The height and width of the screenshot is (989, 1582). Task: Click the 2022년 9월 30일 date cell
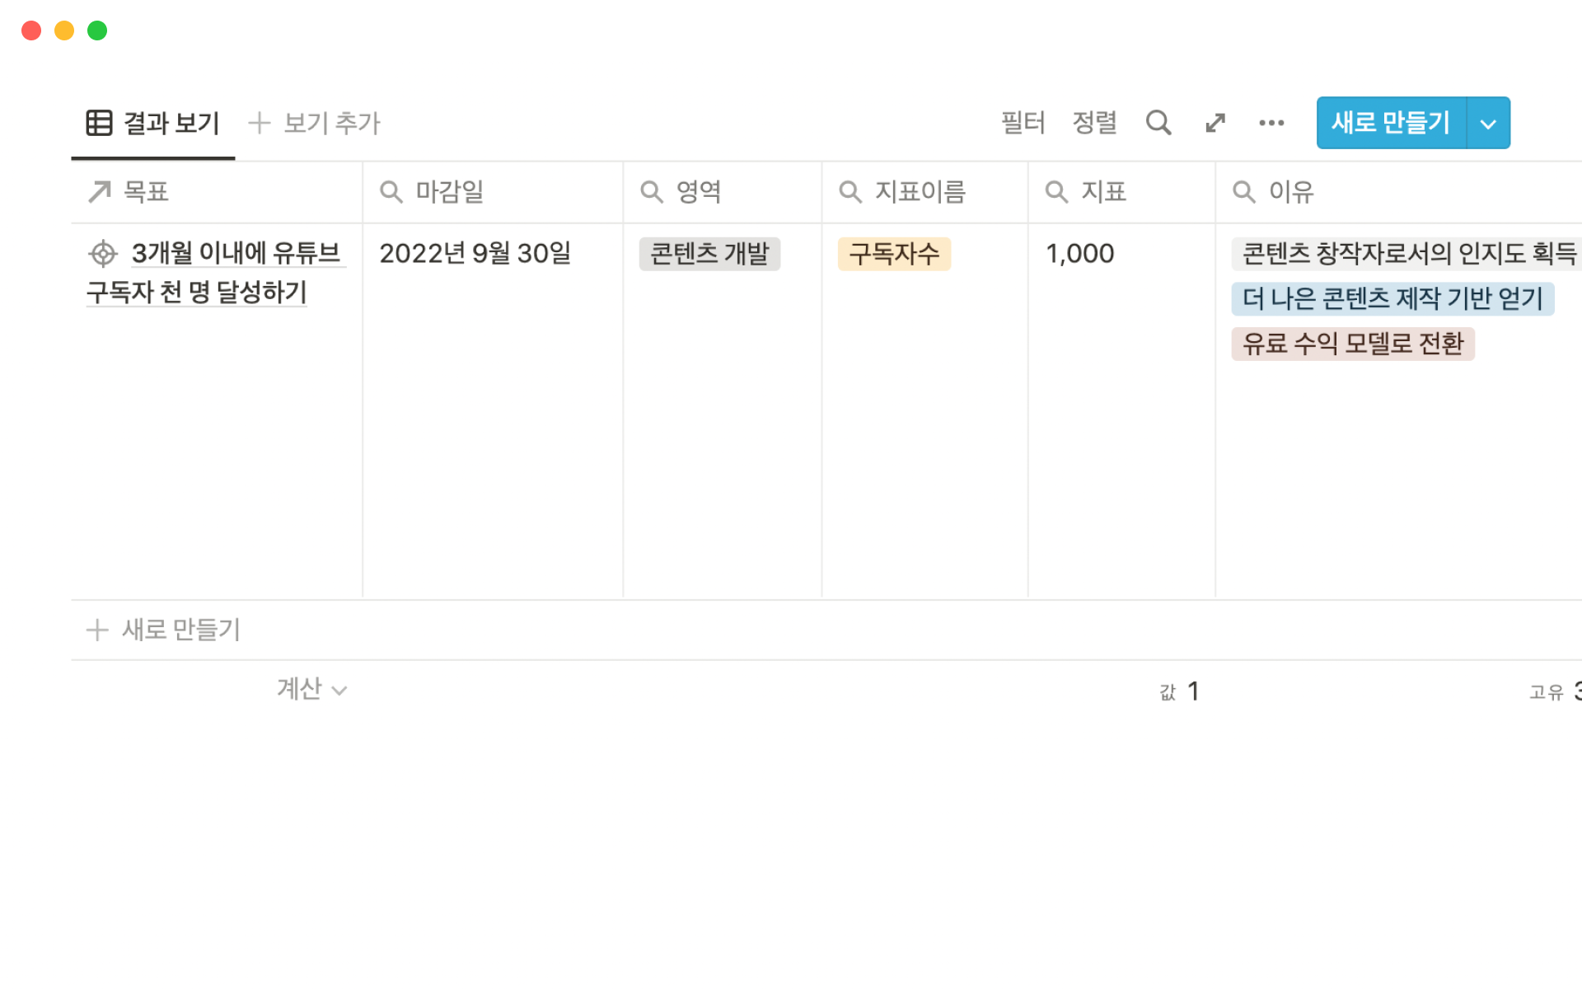pos(475,254)
